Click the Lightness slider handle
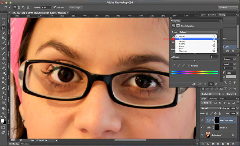Screen dimensions: 240x146 pos(195,61)
